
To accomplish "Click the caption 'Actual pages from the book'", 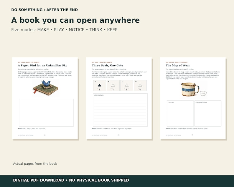I will pyautogui.click(x=35, y=163).
